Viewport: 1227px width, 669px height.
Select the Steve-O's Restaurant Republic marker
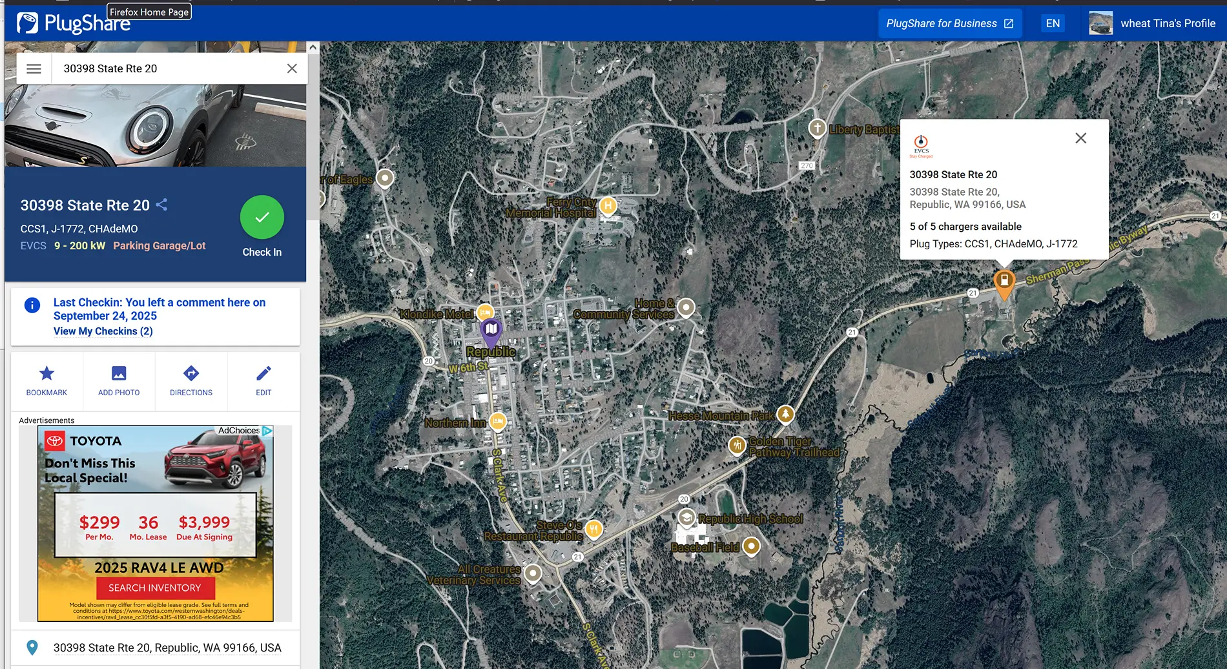click(594, 530)
